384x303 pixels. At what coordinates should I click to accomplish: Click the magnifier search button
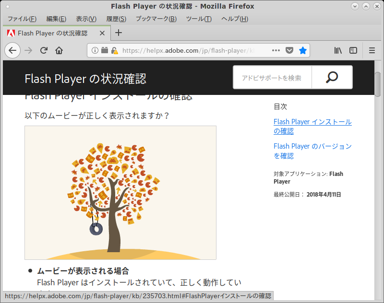tap(332, 77)
